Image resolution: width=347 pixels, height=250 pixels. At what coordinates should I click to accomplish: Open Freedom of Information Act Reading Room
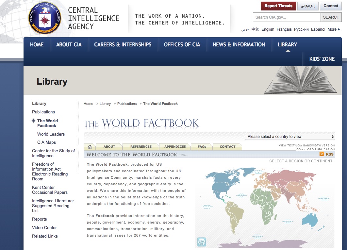coord(50,172)
